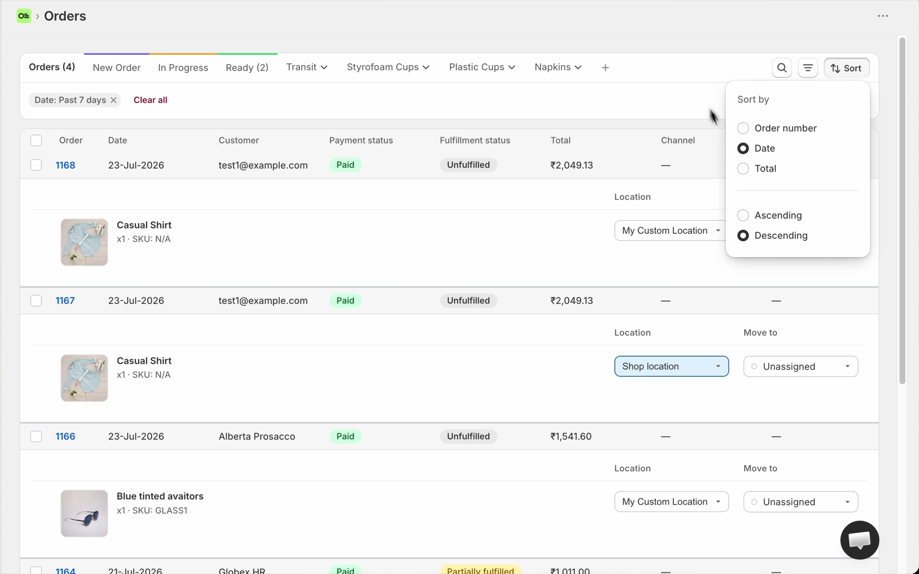Image resolution: width=919 pixels, height=574 pixels.
Task: Open the three-dot more options menu
Action: (x=883, y=16)
